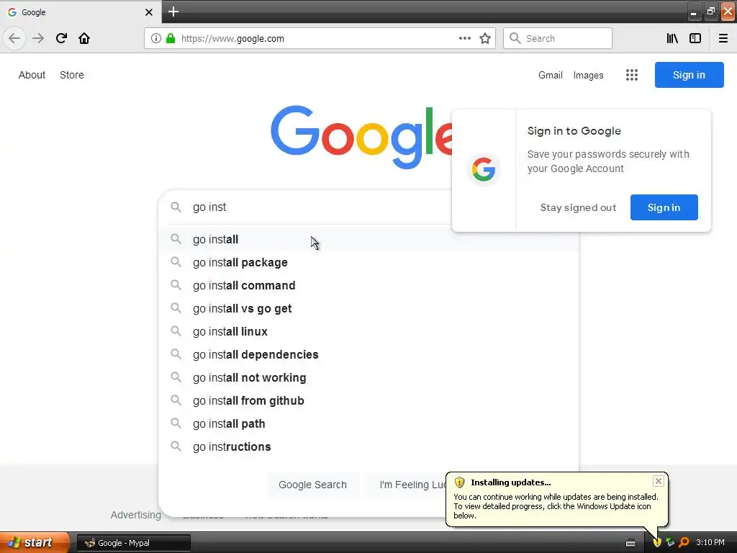Open page actions three-dot menu
This screenshot has width=737, height=553.
coord(465,38)
